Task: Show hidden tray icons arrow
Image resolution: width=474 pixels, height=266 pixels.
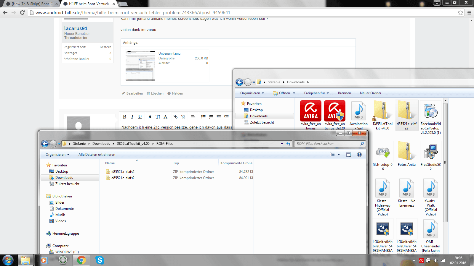Action: [x=414, y=260]
